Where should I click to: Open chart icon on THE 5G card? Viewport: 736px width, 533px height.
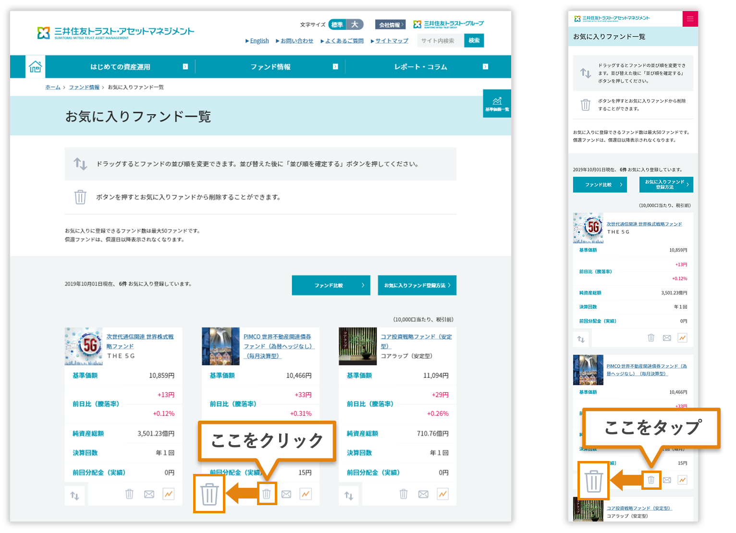[x=169, y=494]
